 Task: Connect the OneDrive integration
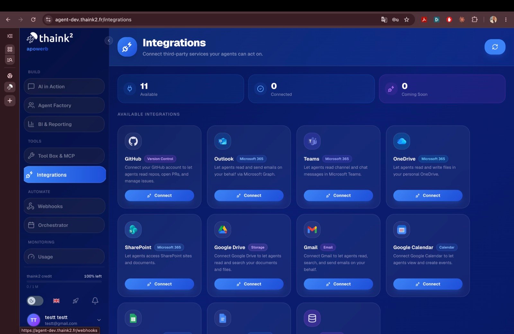[x=428, y=195]
